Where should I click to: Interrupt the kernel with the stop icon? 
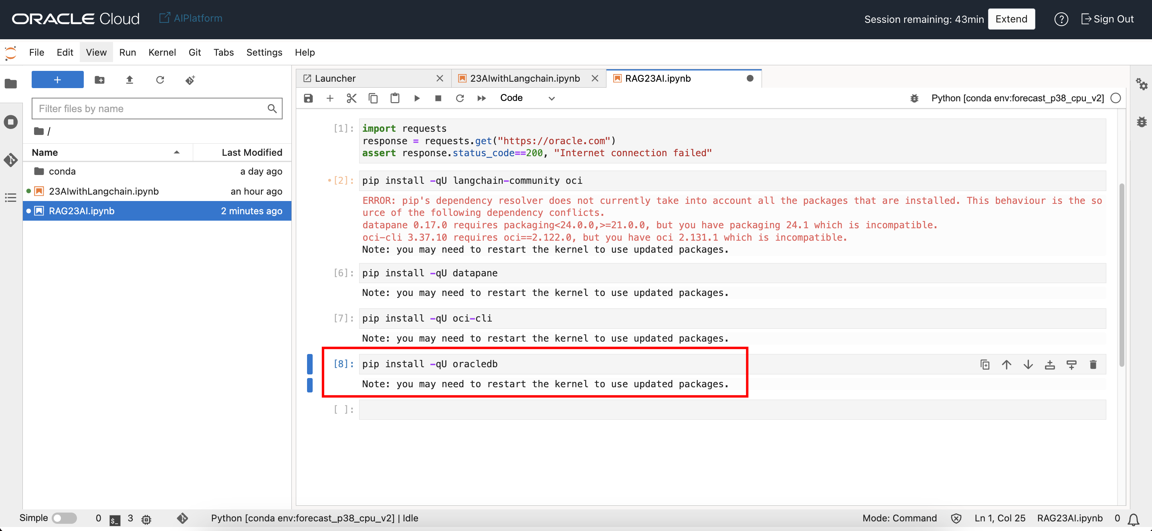[x=438, y=98]
